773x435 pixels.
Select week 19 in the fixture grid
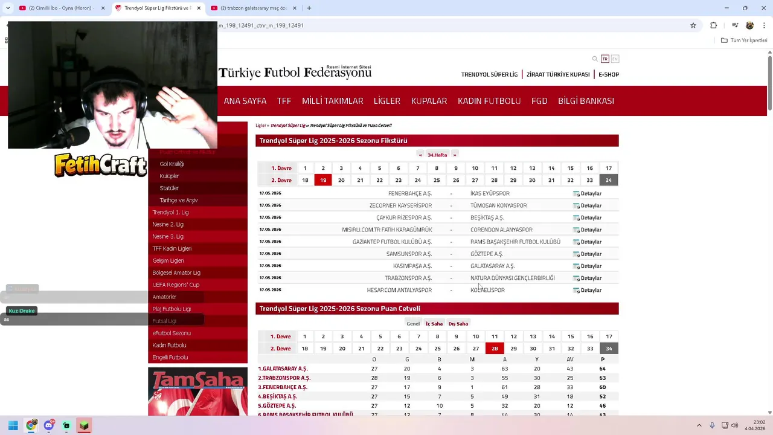pos(323,180)
